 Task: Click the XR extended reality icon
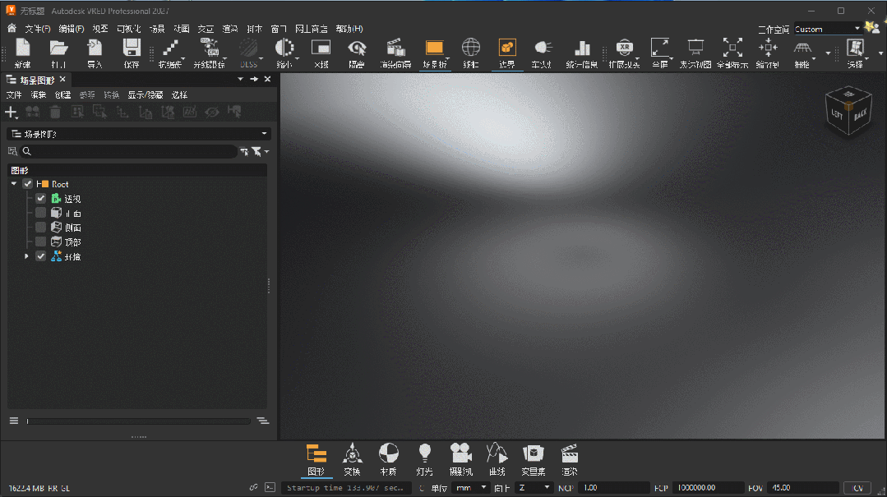point(624,48)
